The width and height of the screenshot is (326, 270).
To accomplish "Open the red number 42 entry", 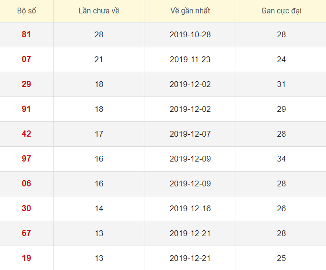I will [26, 134].
